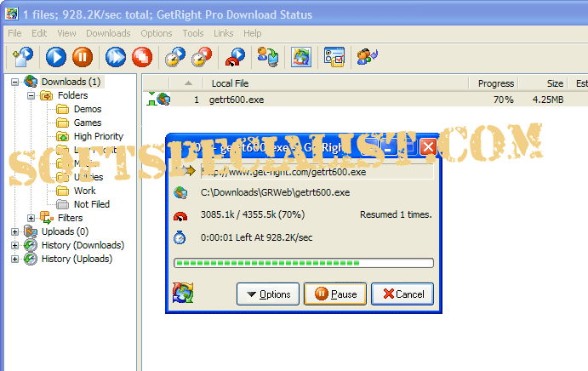Click the orange pause download toolbar icon
This screenshot has height=371, width=588.
(82, 57)
